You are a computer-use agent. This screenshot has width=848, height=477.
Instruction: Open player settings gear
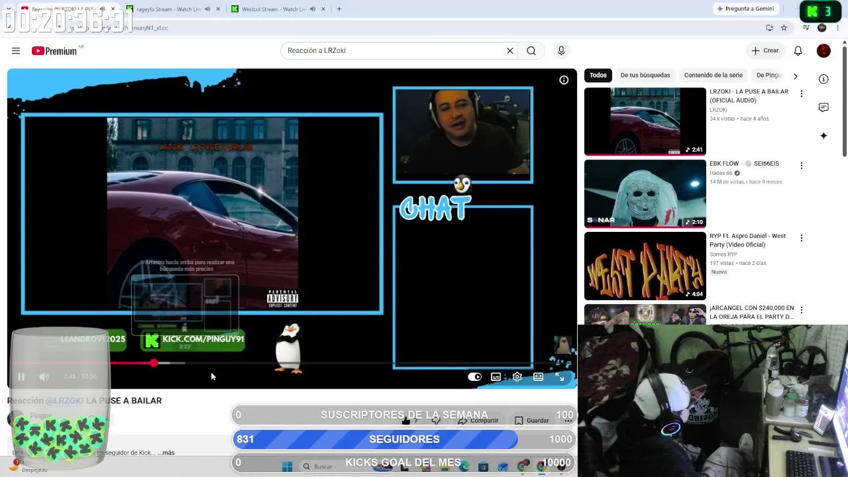(517, 377)
